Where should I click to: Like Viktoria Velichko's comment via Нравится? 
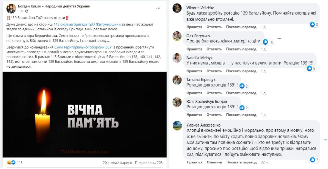pyautogui.click(x=194, y=27)
